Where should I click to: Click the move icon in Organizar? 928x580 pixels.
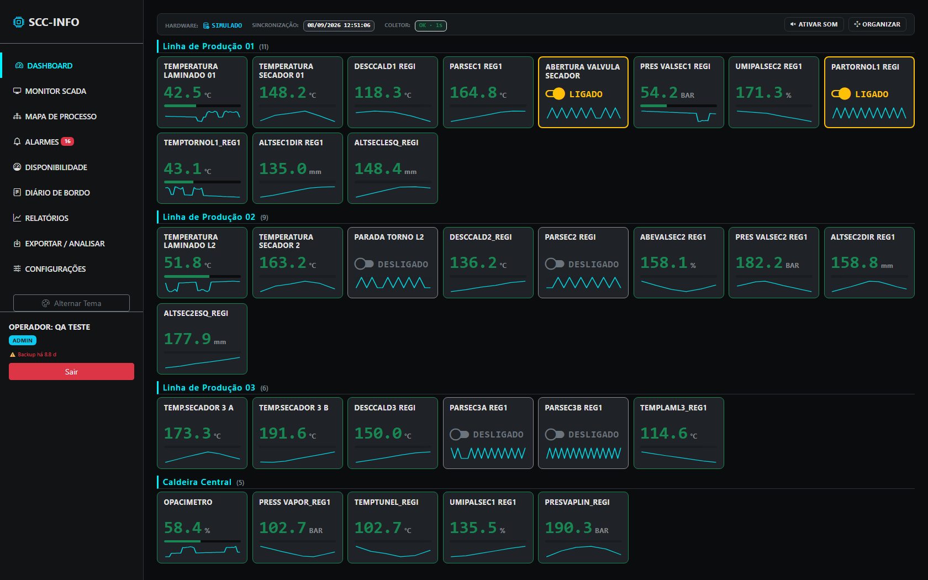[857, 24]
